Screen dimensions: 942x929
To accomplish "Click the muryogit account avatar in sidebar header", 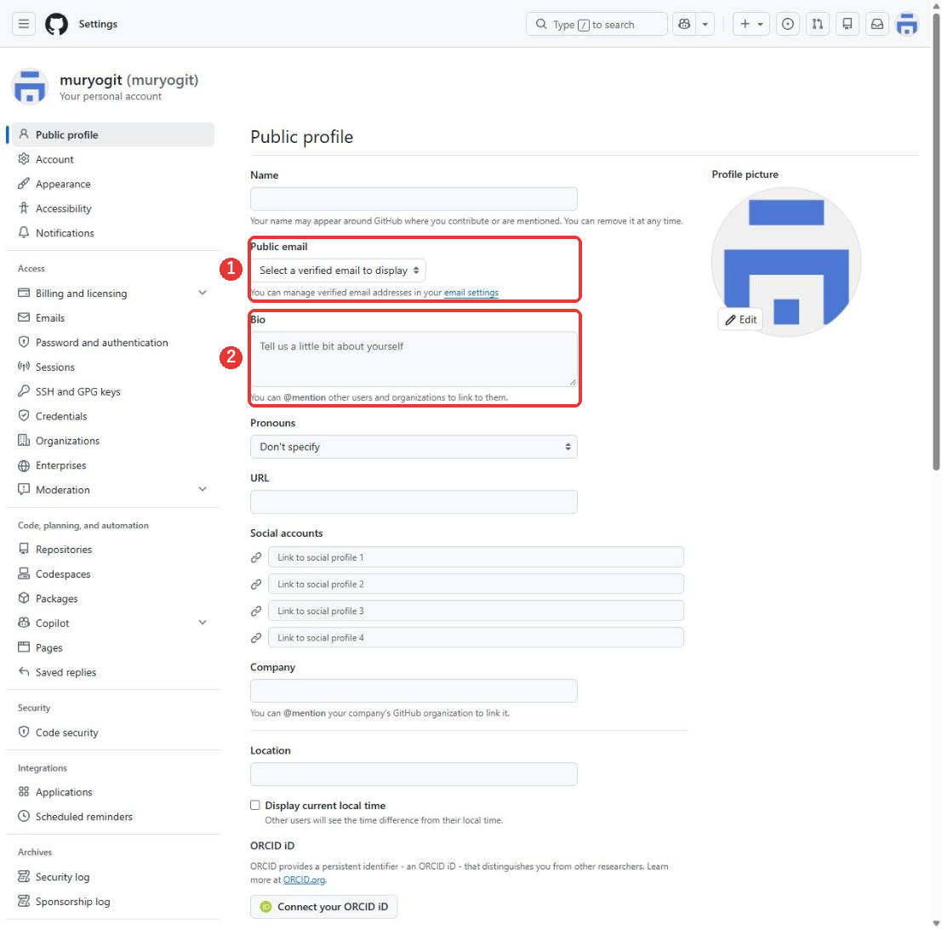I will 30,87.
